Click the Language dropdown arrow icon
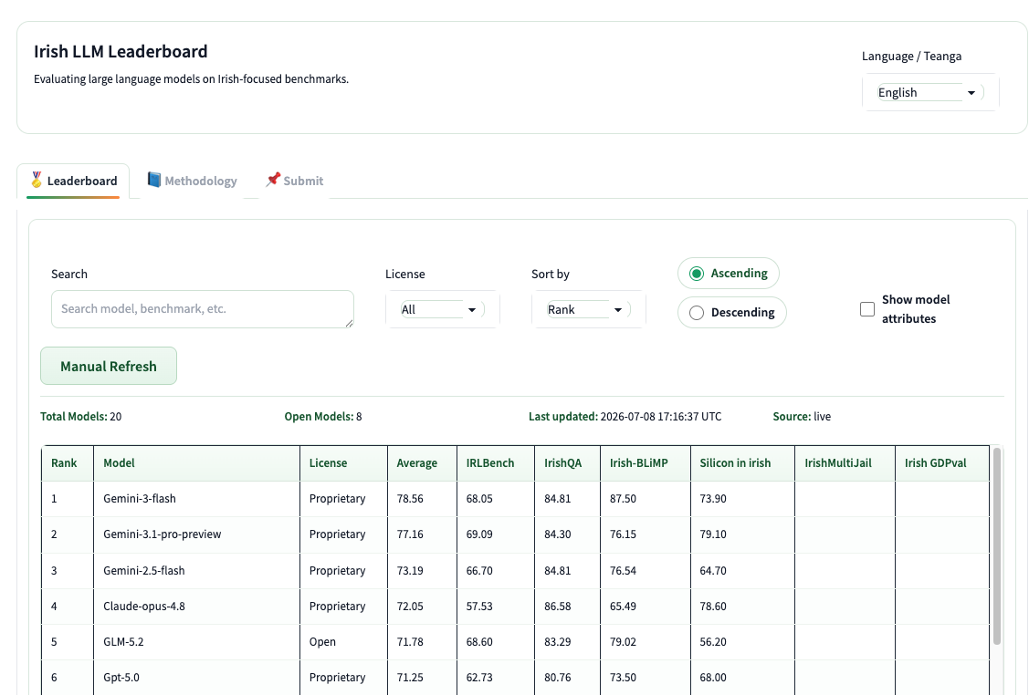 tap(971, 93)
